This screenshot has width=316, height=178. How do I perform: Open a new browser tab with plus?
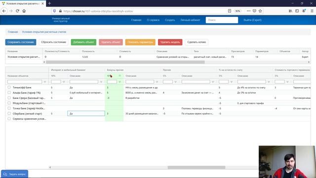pos(49,3)
